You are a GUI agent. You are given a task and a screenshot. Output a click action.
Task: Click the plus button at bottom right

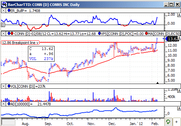coord(176,122)
